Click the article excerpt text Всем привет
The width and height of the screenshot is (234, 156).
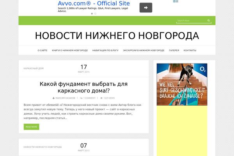(x=82, y=112)
